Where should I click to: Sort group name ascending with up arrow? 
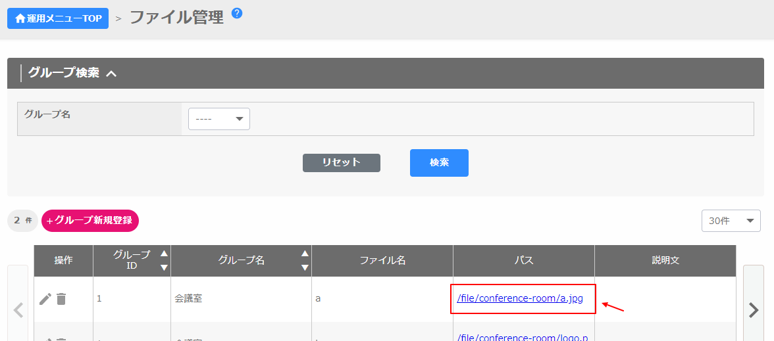pyautogui.click(x=305, y=254)
